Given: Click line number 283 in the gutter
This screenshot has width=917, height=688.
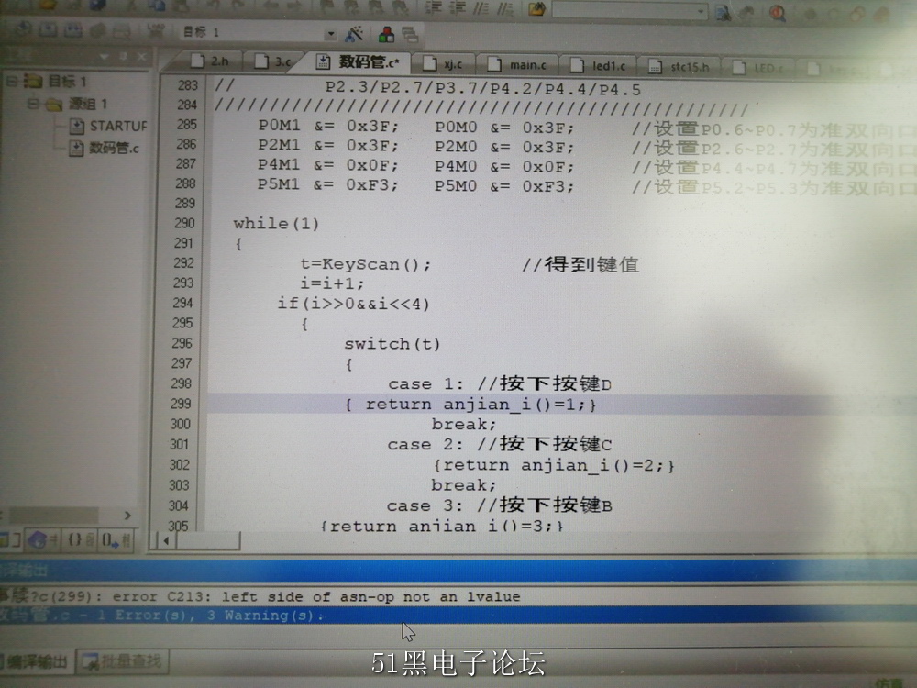Looking at the screenshot, I should coord(187,85).
